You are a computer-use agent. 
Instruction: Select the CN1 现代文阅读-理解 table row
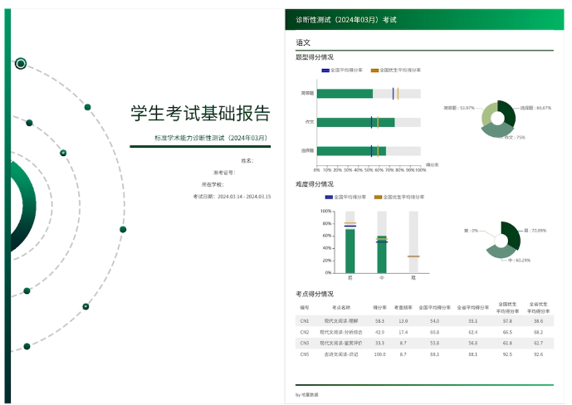coord(423,320)
